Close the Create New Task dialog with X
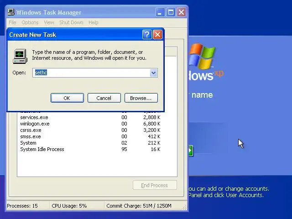The width and height of the screenshot is (292, 219). 157,35
